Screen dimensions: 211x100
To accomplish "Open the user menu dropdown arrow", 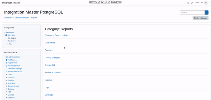I will pos(209,3).
